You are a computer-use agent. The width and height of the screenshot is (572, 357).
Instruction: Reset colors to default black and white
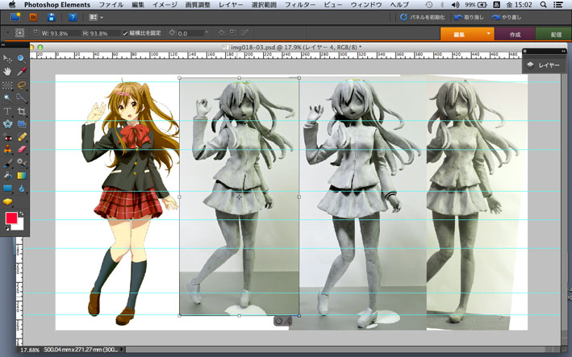tap(6, 228)
